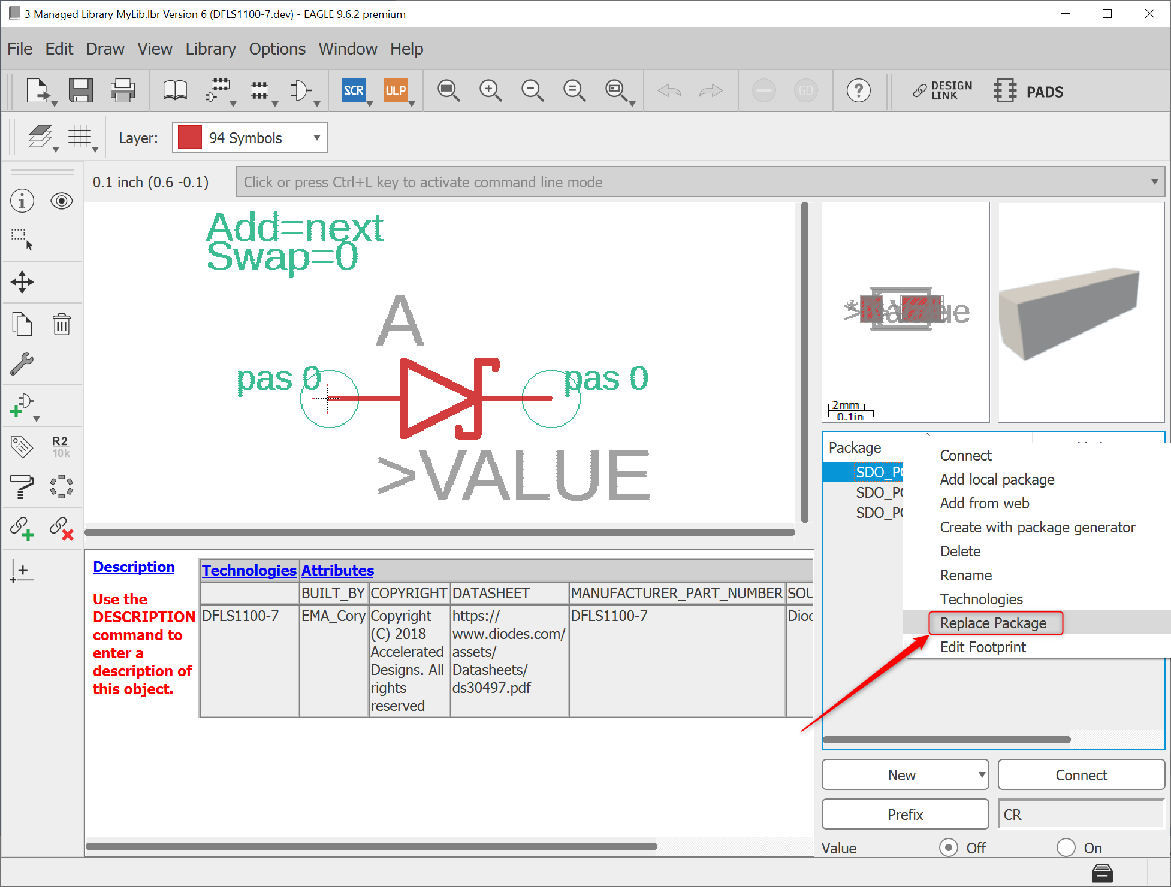This screenshot has width=1171, height=887.
Task: Open the Library menu
Action: click(x=210, y=49)
